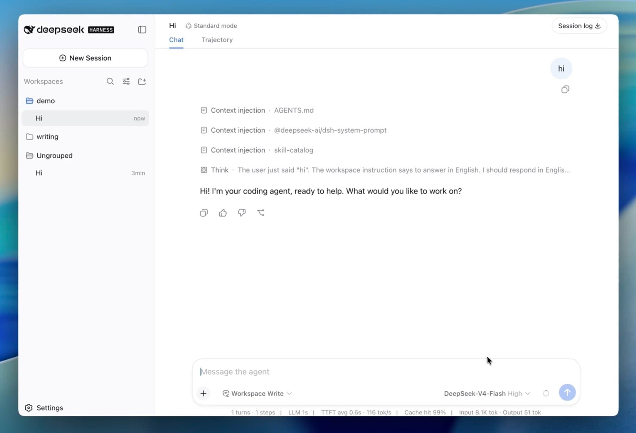Add a new workspace folder icon
636x433 pixels.
point(142,81)
